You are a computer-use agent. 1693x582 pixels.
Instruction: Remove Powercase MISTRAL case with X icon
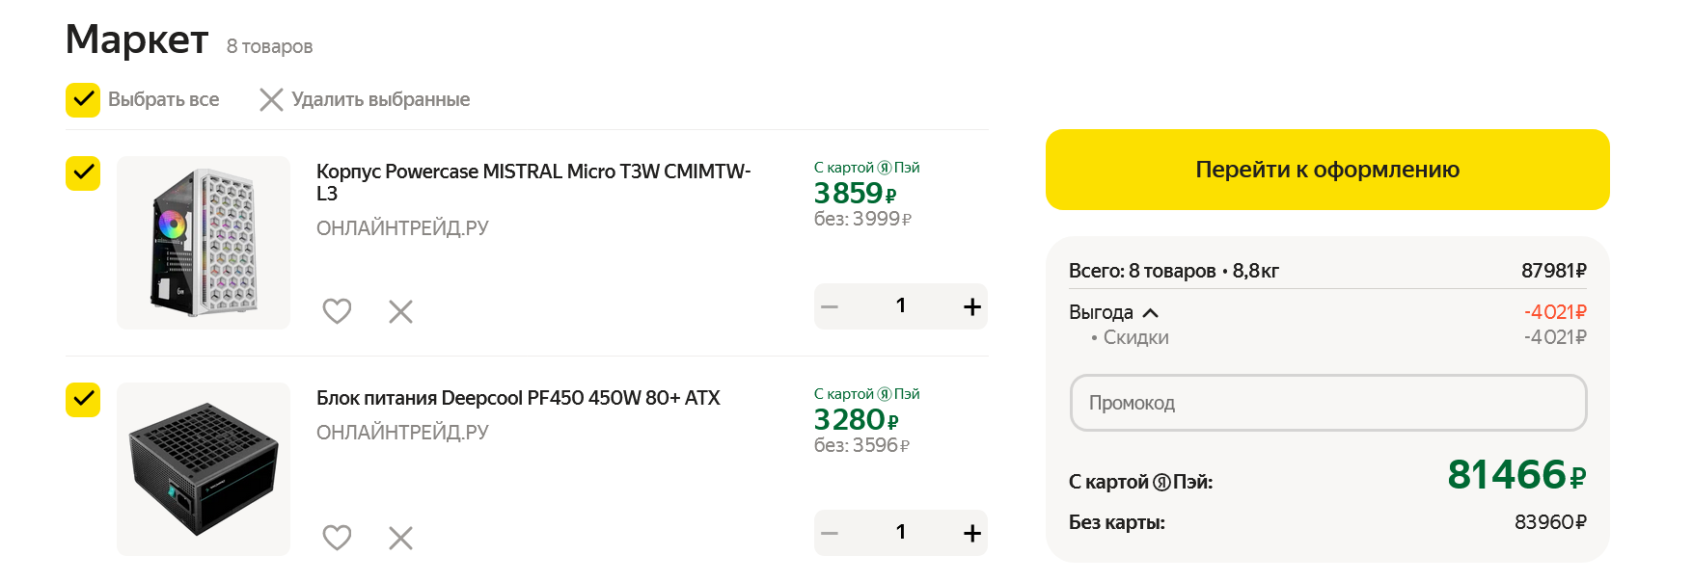[400, 311]
